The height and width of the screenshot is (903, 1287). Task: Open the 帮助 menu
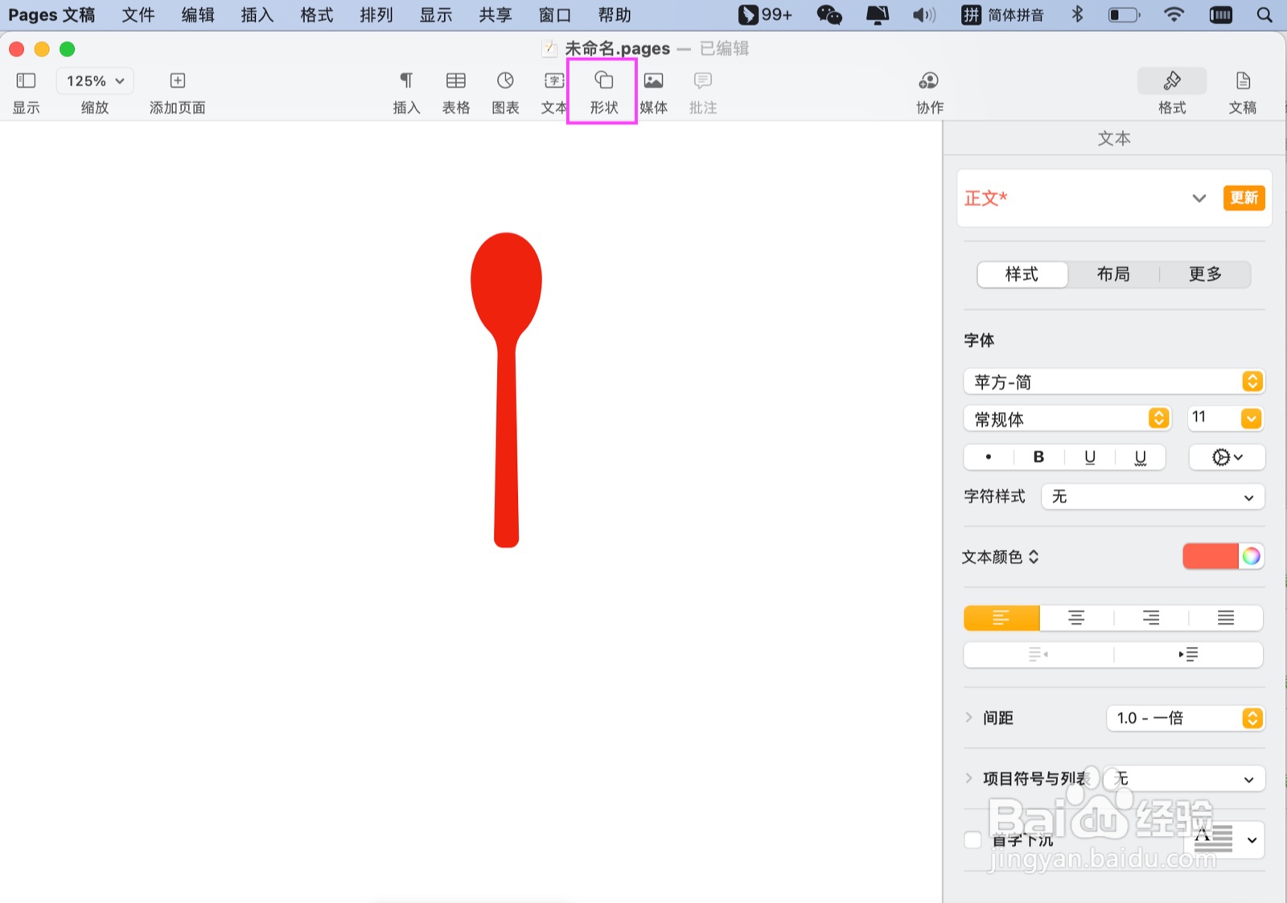(615, 14)
